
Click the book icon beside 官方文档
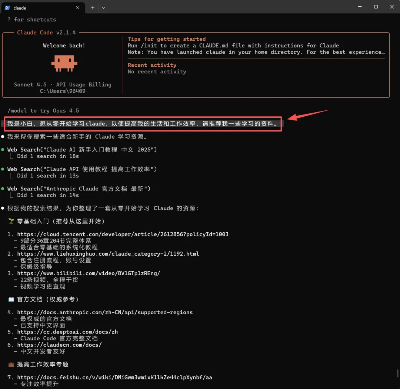(x=11, y=299)
